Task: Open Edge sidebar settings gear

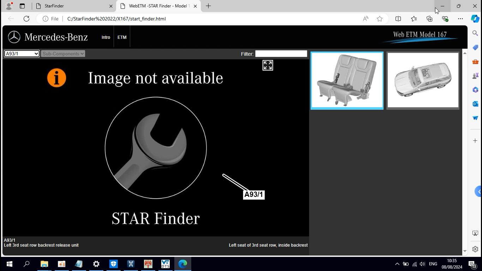Action: pyautogui.click(x=475, y=249)
